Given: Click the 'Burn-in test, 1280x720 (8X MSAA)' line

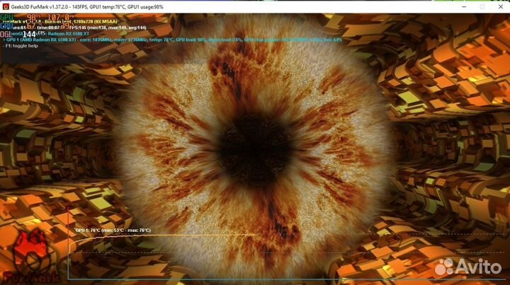Looking at the screenshot, I should tap(81, 22).
